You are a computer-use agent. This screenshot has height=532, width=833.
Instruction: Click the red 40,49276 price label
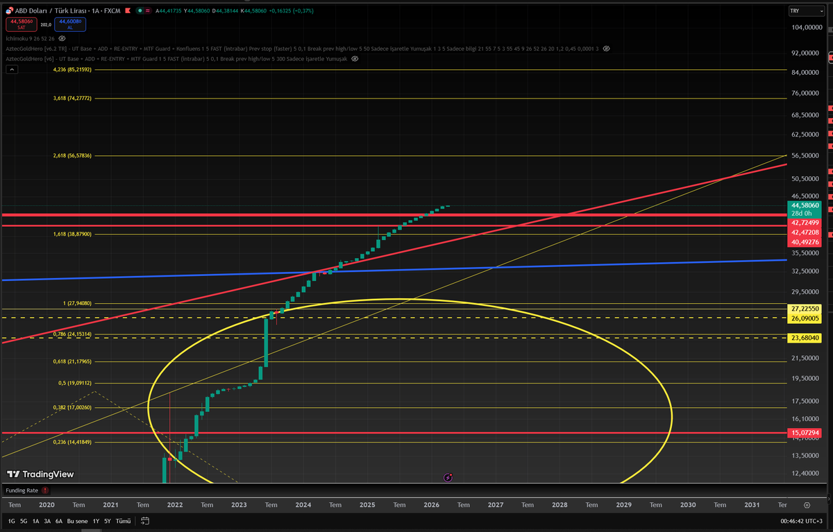[x=805, y=242]
